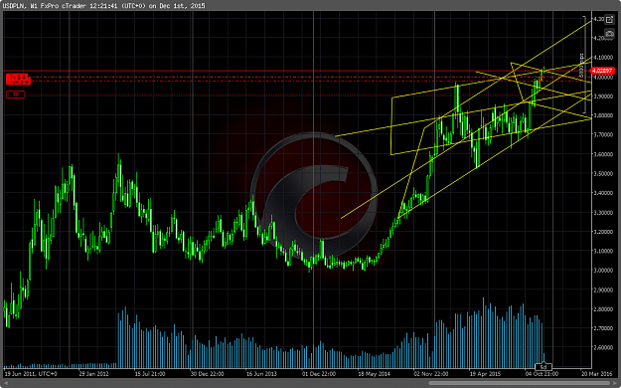Click the vertical pips ruler label on chart

point(582,66)
